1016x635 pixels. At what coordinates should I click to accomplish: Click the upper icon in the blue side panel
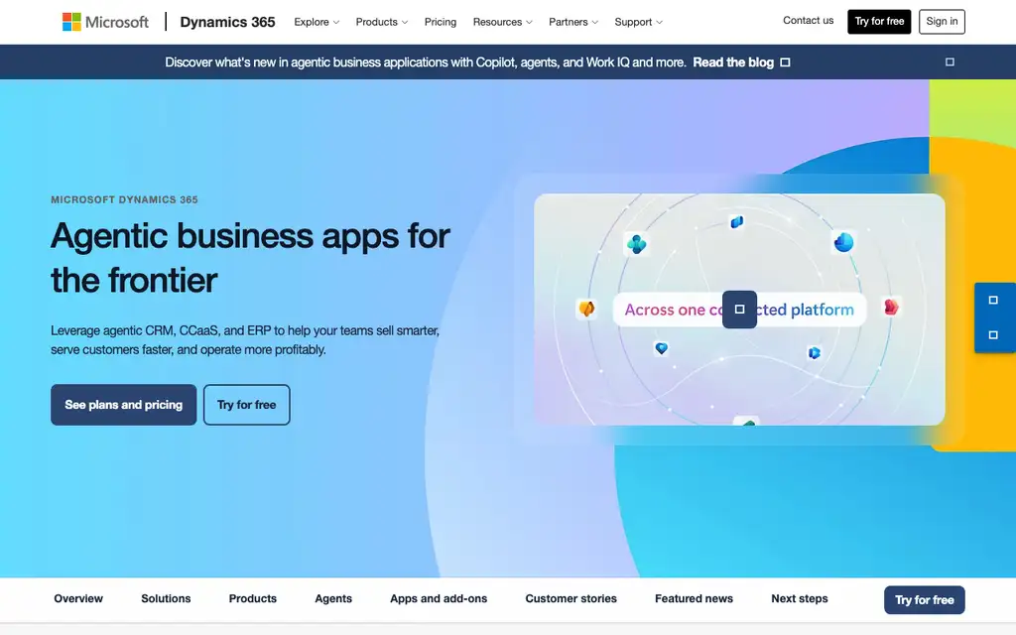coord(992,300)
